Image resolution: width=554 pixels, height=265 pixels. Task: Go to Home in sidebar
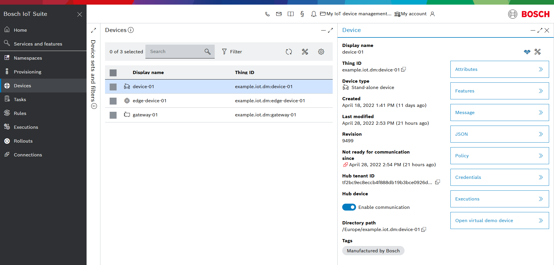tap(43, 30)
